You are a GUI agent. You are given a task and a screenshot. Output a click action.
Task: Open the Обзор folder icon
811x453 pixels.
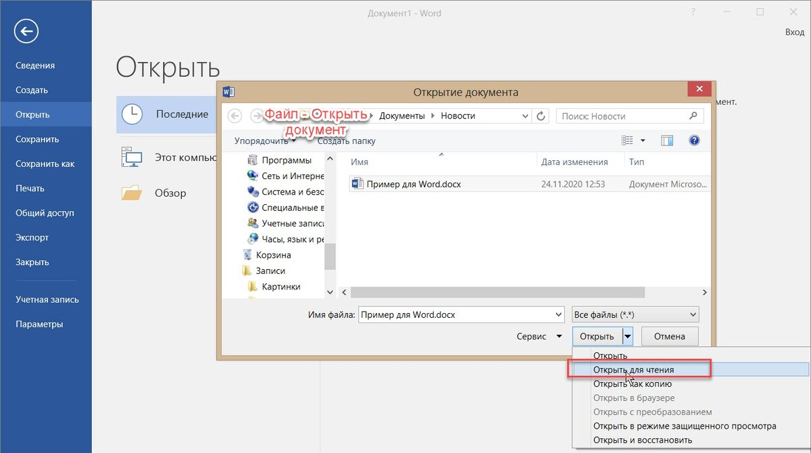[x=132, y=193]
